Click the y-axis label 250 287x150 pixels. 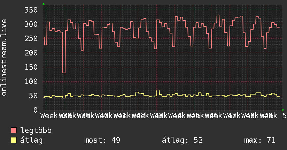tap(31, 38)
